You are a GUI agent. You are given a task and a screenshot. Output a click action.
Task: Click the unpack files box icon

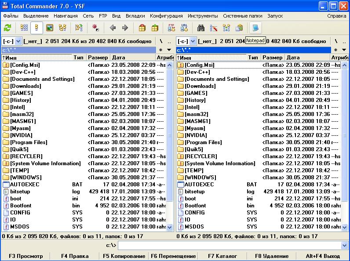point(155,28)
